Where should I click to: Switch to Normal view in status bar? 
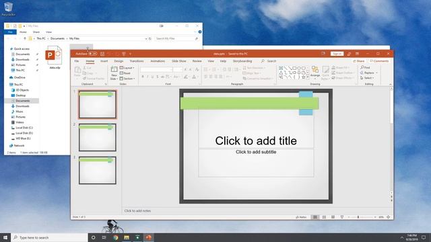[315, 217]
